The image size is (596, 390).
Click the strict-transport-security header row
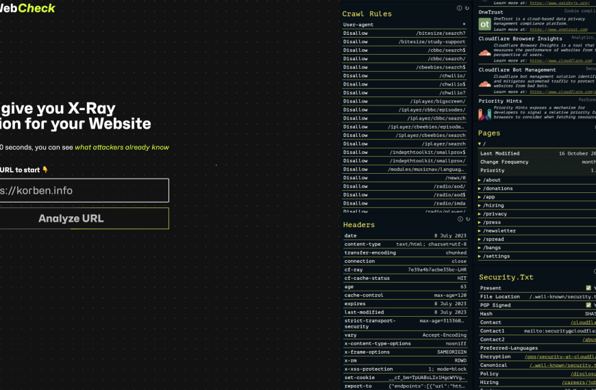(405, 324)
